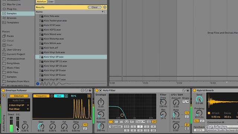Click the mapping range icon beside Mod
The width and height of the screenshot is (238, 134).
click(66, 96)
